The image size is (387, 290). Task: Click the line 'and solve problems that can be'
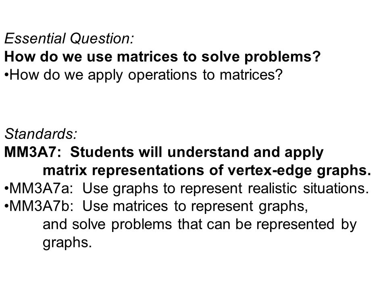click(x=200, y=225)
